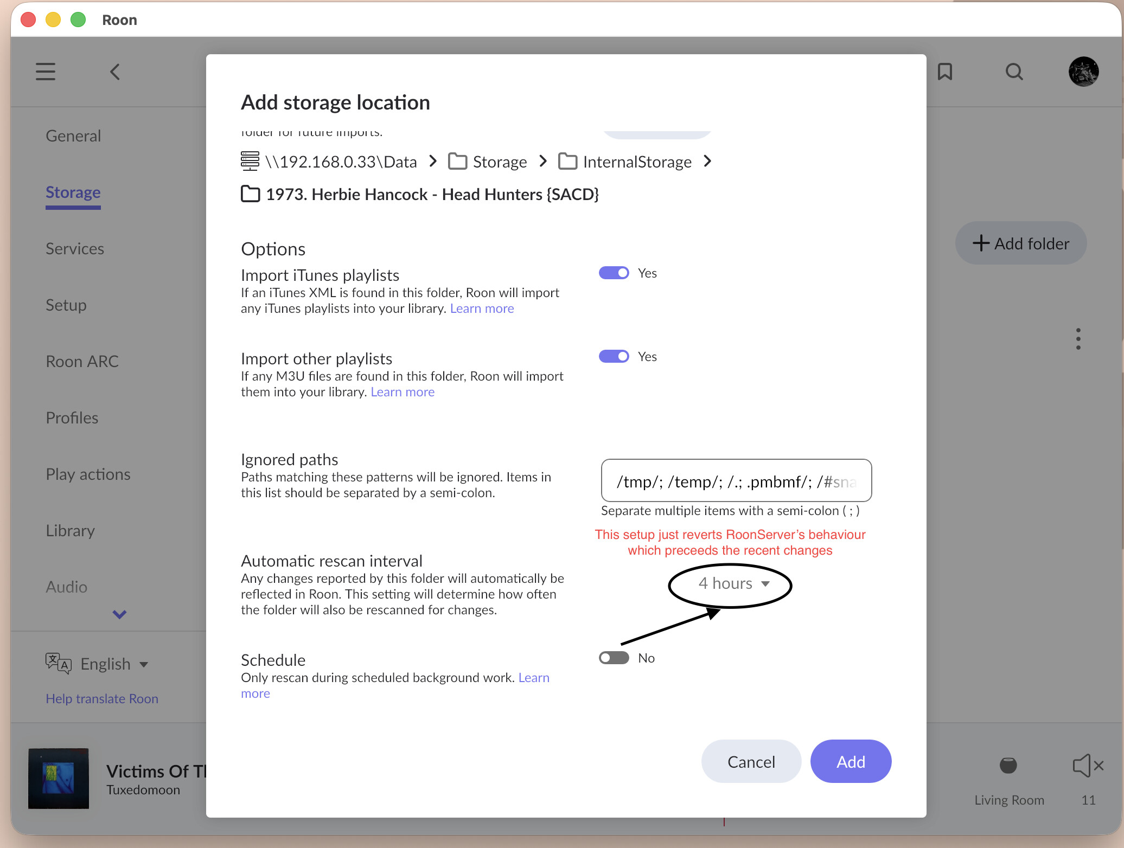Open bookmarks via the bookmark icon
The height and width of the screenshot is (848, 1124).
tap(944, 72)
